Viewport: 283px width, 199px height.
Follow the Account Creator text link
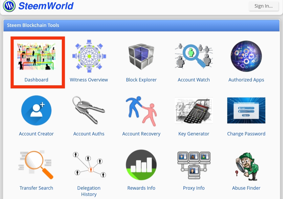click(36, 134)
